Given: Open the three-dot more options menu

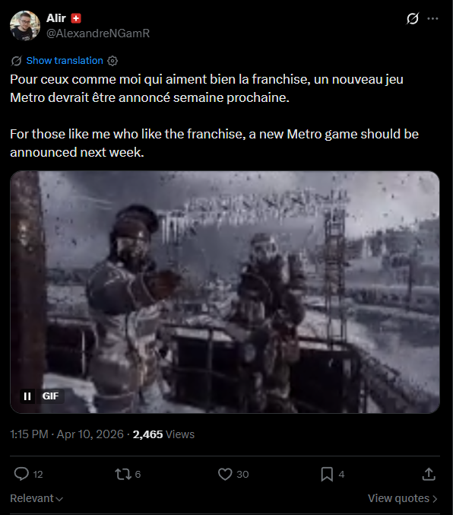Looking at the screenshot, I should pyautogui.click(x=432, y=18).
